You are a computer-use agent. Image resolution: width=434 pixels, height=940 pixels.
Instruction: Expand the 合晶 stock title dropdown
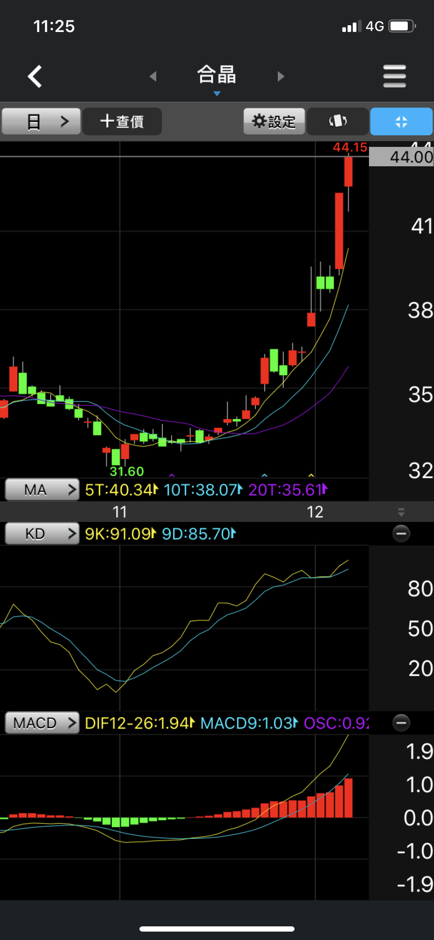[x=216, y=77]
